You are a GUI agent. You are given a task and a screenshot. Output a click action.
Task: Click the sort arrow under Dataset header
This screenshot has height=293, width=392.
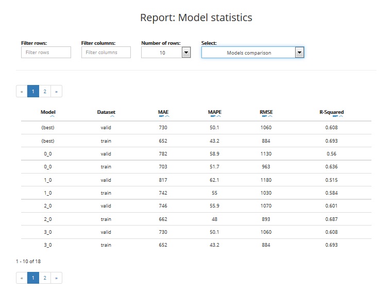click(106, 117)
